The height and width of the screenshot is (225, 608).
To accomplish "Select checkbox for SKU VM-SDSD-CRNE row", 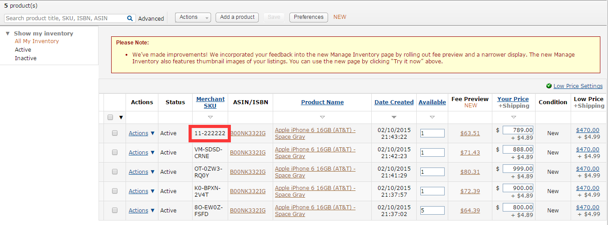I will click(x=115, y=152).
